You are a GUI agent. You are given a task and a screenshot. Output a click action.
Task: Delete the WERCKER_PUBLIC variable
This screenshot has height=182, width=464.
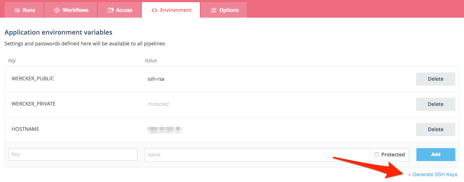click(435, 79)
